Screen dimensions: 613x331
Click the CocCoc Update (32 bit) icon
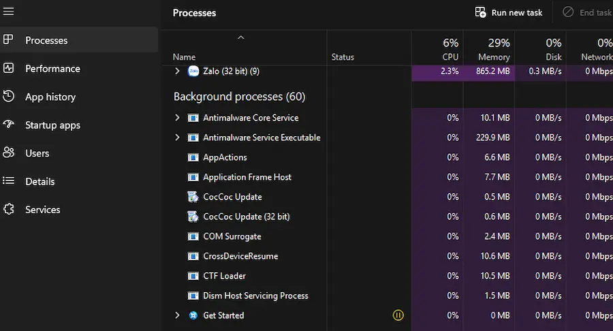point(193,217)
